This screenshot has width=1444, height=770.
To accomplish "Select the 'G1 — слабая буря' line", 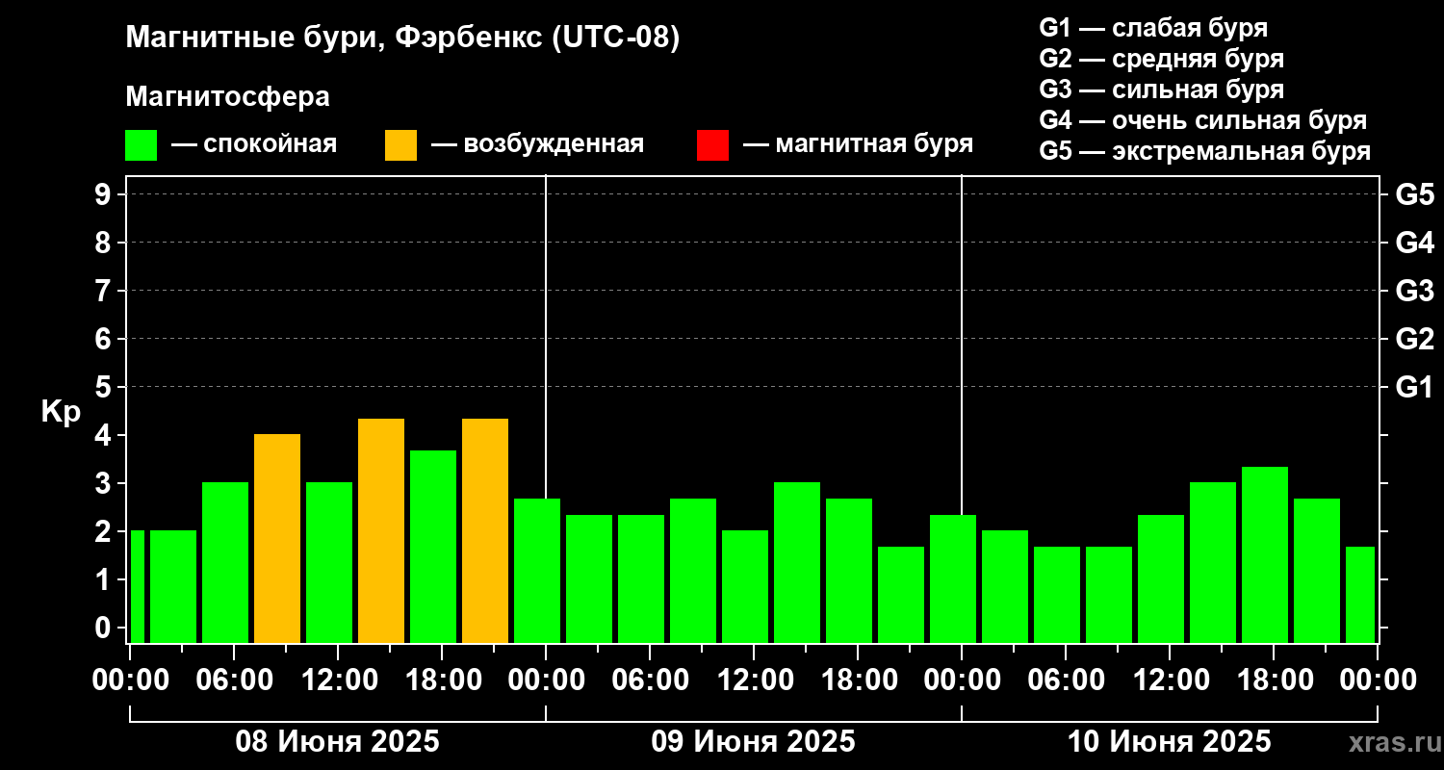I will point(1153,28).
